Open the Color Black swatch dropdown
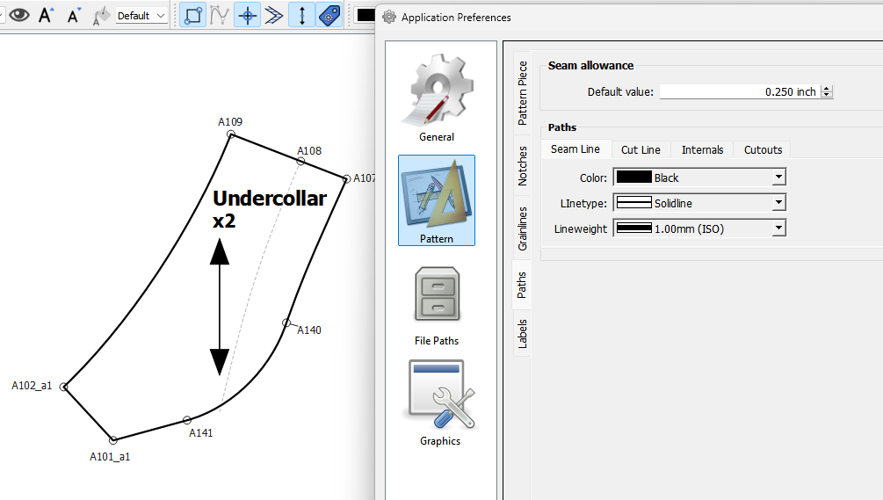Image resolution: width=883 pixels, height=500 pixels. [x=699, y=178]
